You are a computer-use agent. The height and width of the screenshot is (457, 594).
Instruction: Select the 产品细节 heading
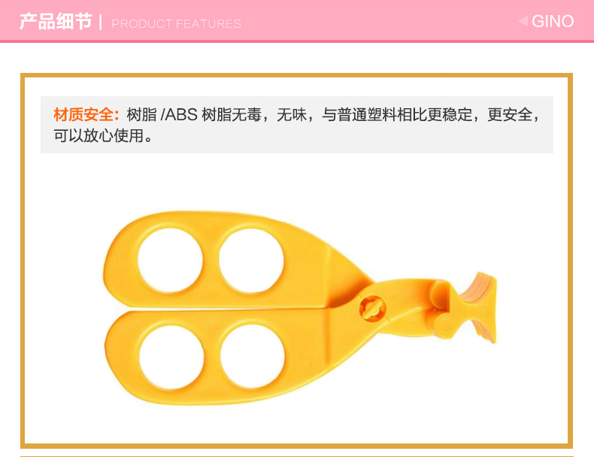click(56, 21)
